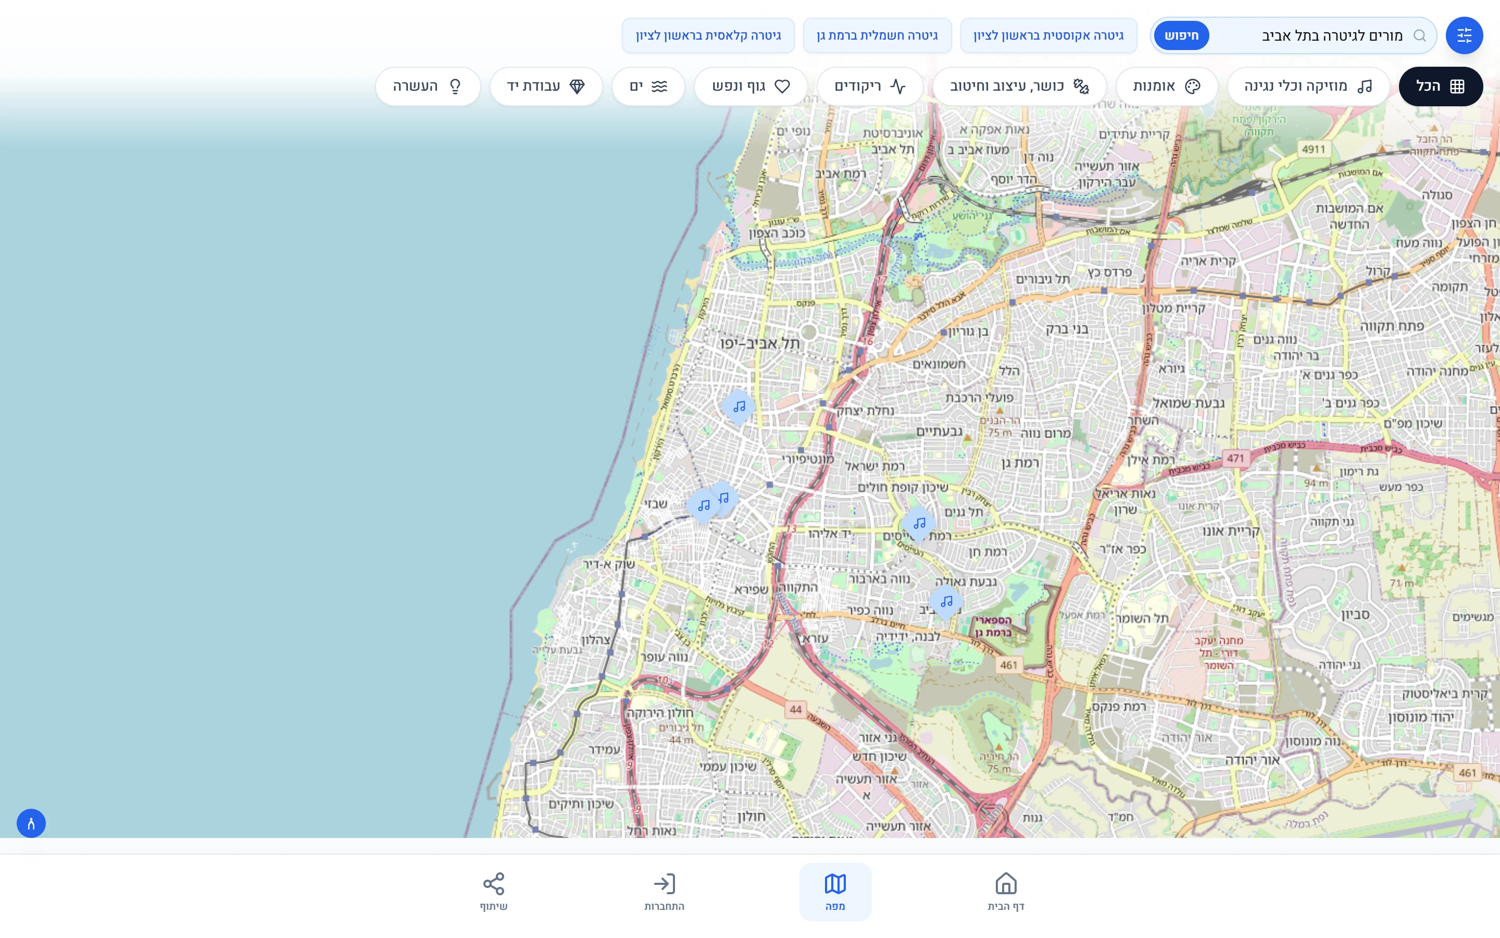This screenshot has width=1500, height=938.
Task: Select suggestion גיטרה אקוסטית בראשון לציון
Action: [1048, 35]
